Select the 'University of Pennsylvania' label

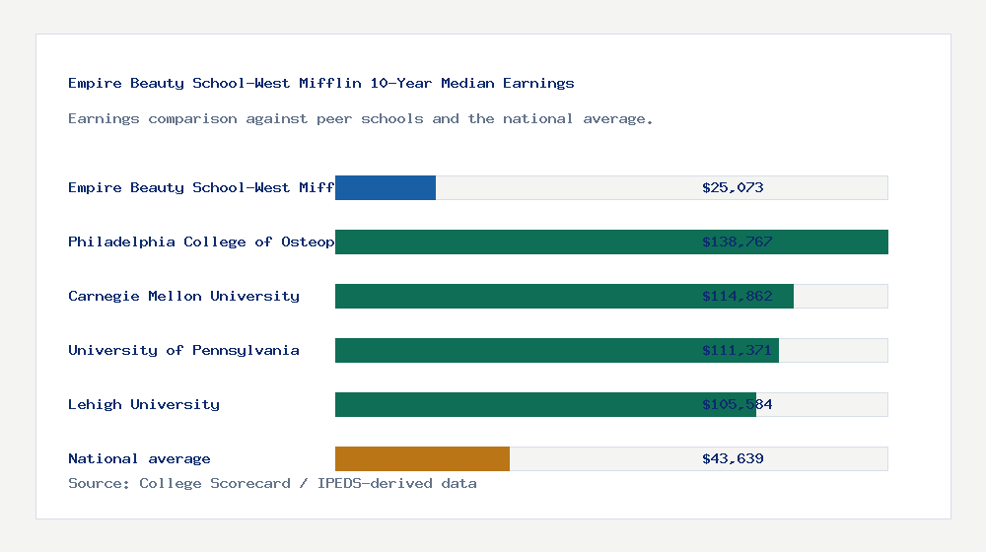coord(183,350)
